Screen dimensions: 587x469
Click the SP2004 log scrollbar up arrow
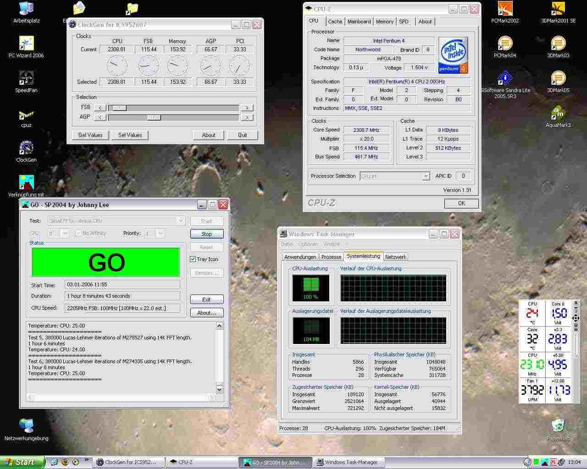[219, 326]
